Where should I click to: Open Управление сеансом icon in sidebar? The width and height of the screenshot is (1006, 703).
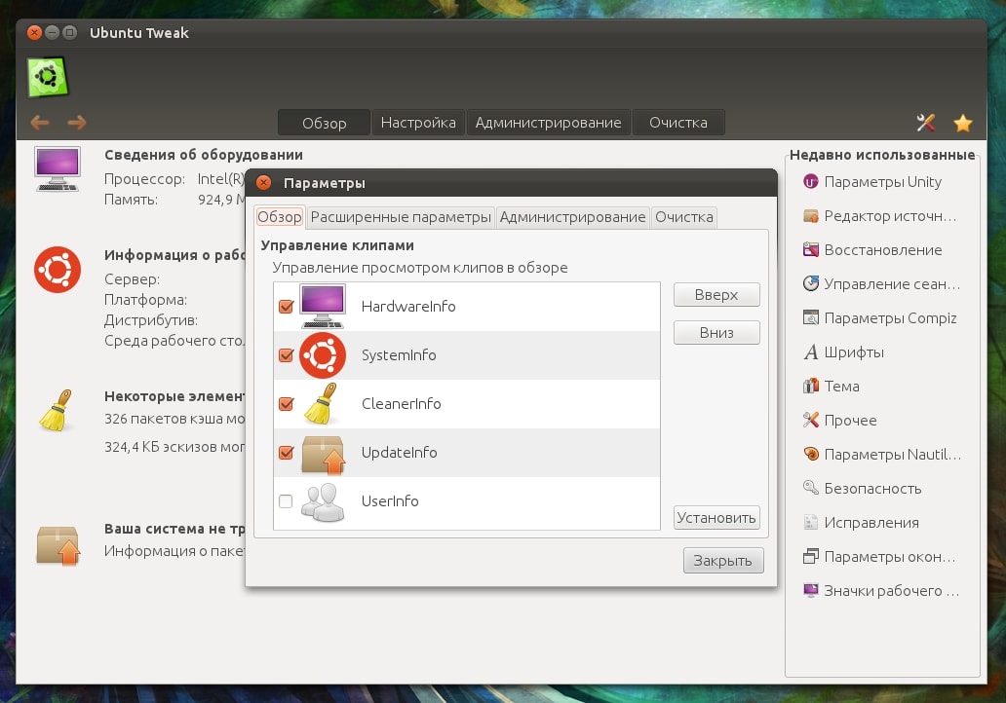pyautogui.click(x=811, y=284)
